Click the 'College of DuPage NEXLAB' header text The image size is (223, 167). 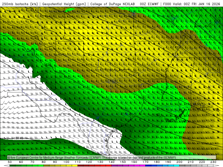[x=113, y=4]
